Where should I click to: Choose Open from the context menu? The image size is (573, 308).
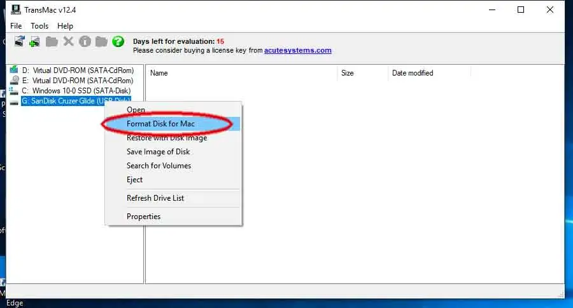174,110
